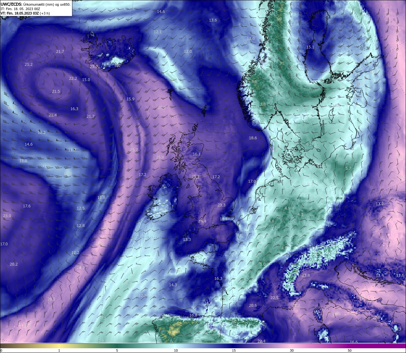Click the 'UWC/ECDS: Úrkomumætti (mm) og uv850.' title

coord(36,4)
